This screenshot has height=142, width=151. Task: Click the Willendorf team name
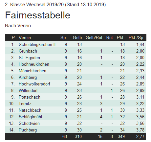click(28, 90)
